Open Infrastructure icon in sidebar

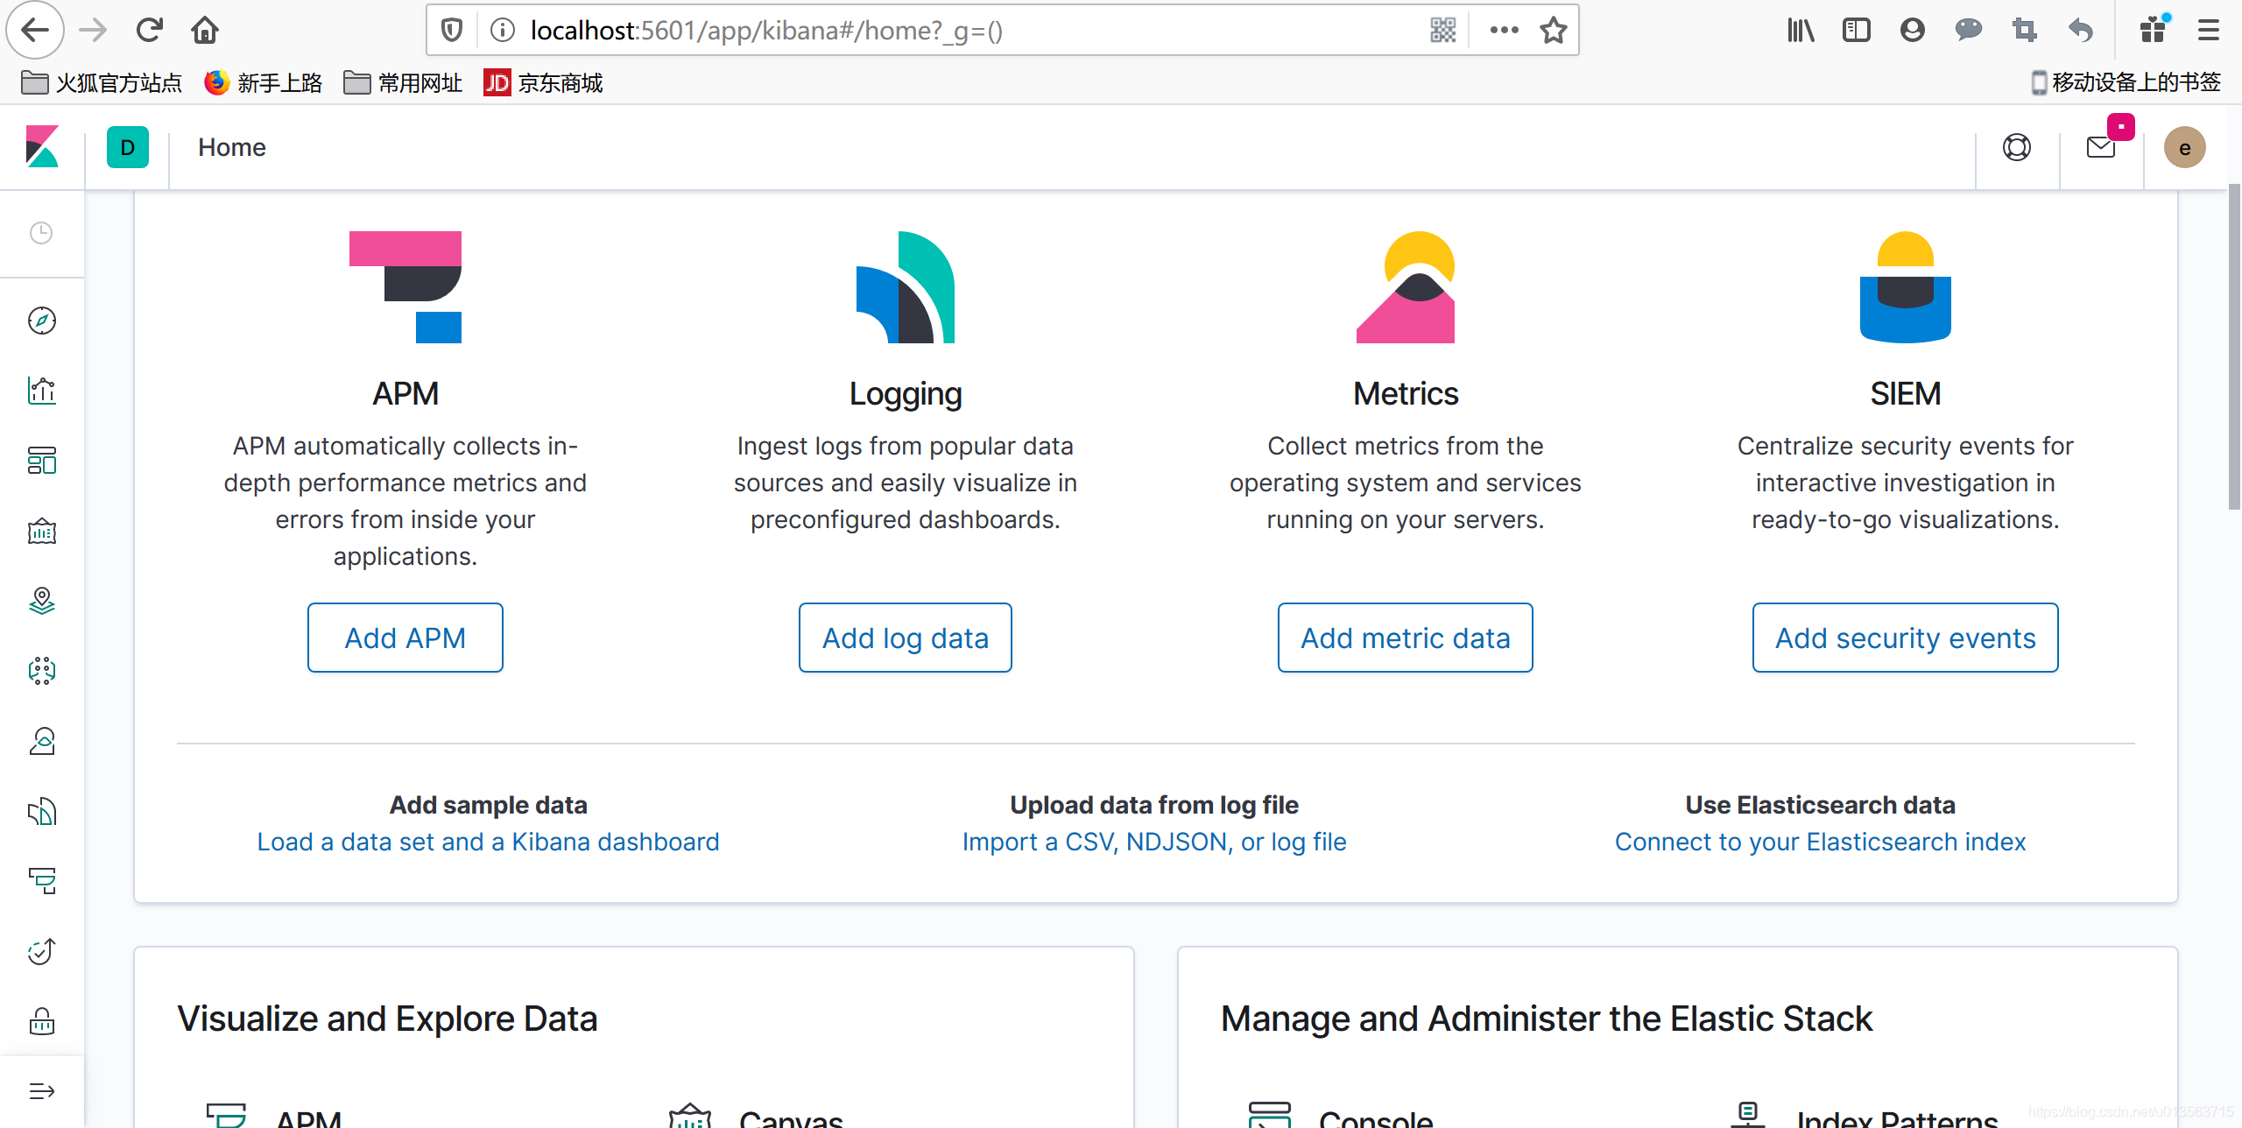click(41, 741)
